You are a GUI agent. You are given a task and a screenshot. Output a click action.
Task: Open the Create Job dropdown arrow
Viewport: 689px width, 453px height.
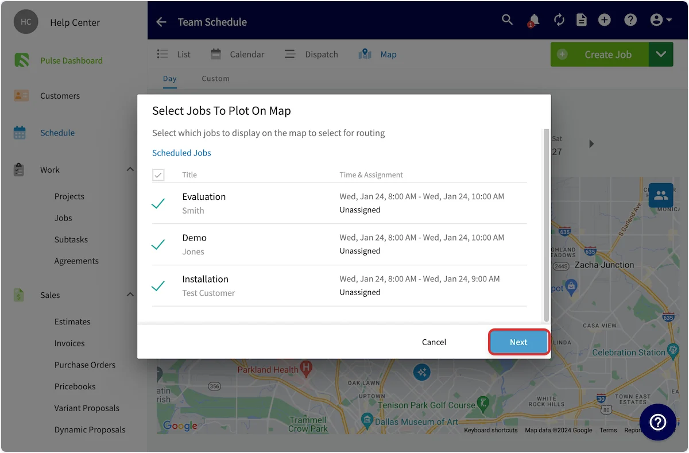661,55
